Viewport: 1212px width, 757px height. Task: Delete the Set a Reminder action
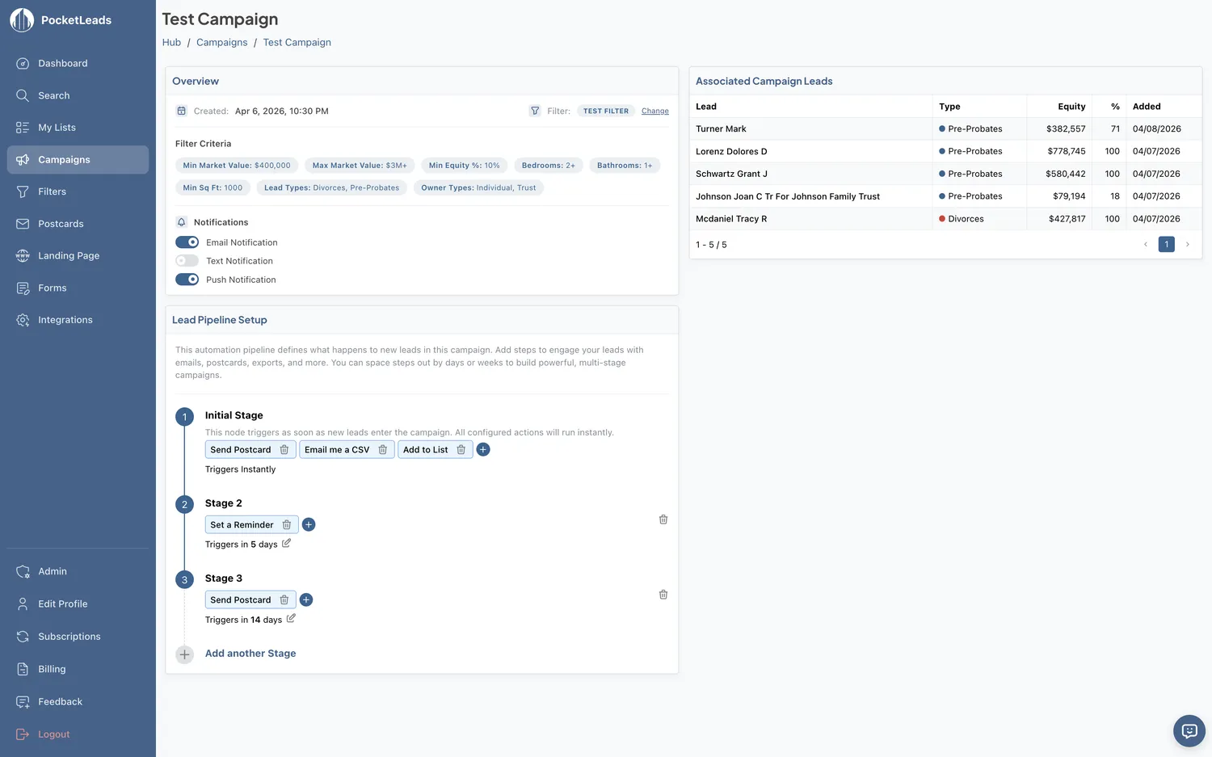coord(287,525)
